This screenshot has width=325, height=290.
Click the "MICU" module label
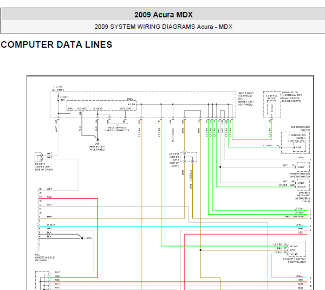coord(130,99)
